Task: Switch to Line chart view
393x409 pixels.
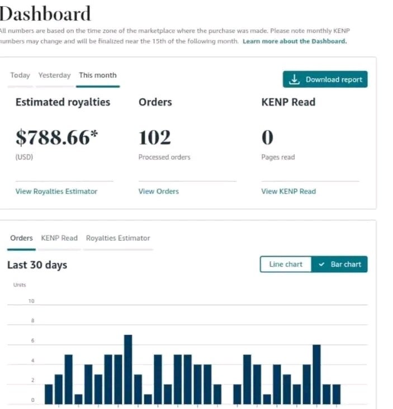Action: pyautogui.click(x=286, y=264)
